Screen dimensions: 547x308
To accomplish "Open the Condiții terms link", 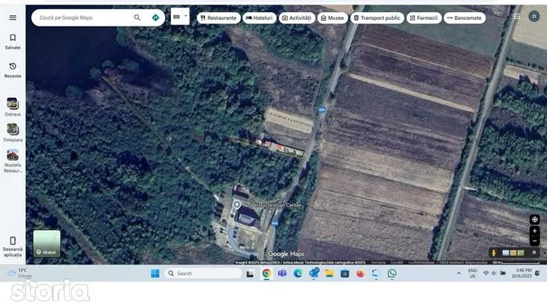I will click(x=397, y=262).
